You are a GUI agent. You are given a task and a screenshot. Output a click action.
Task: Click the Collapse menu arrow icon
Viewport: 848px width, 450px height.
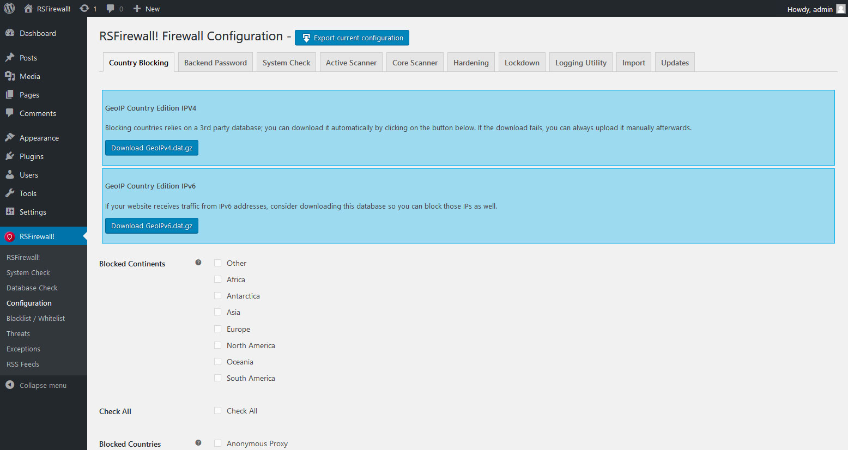pyautogui.click(x=10, y=385)
